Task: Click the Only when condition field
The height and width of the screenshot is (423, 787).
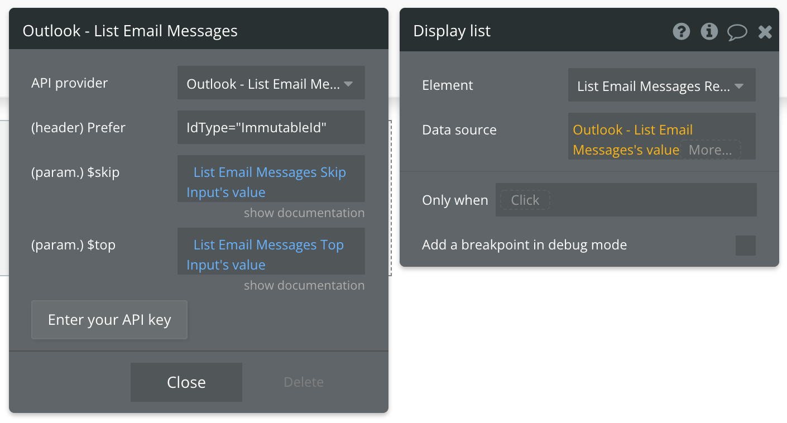Action: coord(626,200)
